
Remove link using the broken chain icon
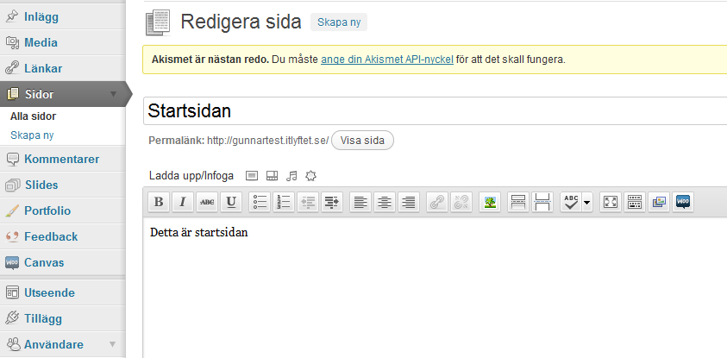(461, 202)
